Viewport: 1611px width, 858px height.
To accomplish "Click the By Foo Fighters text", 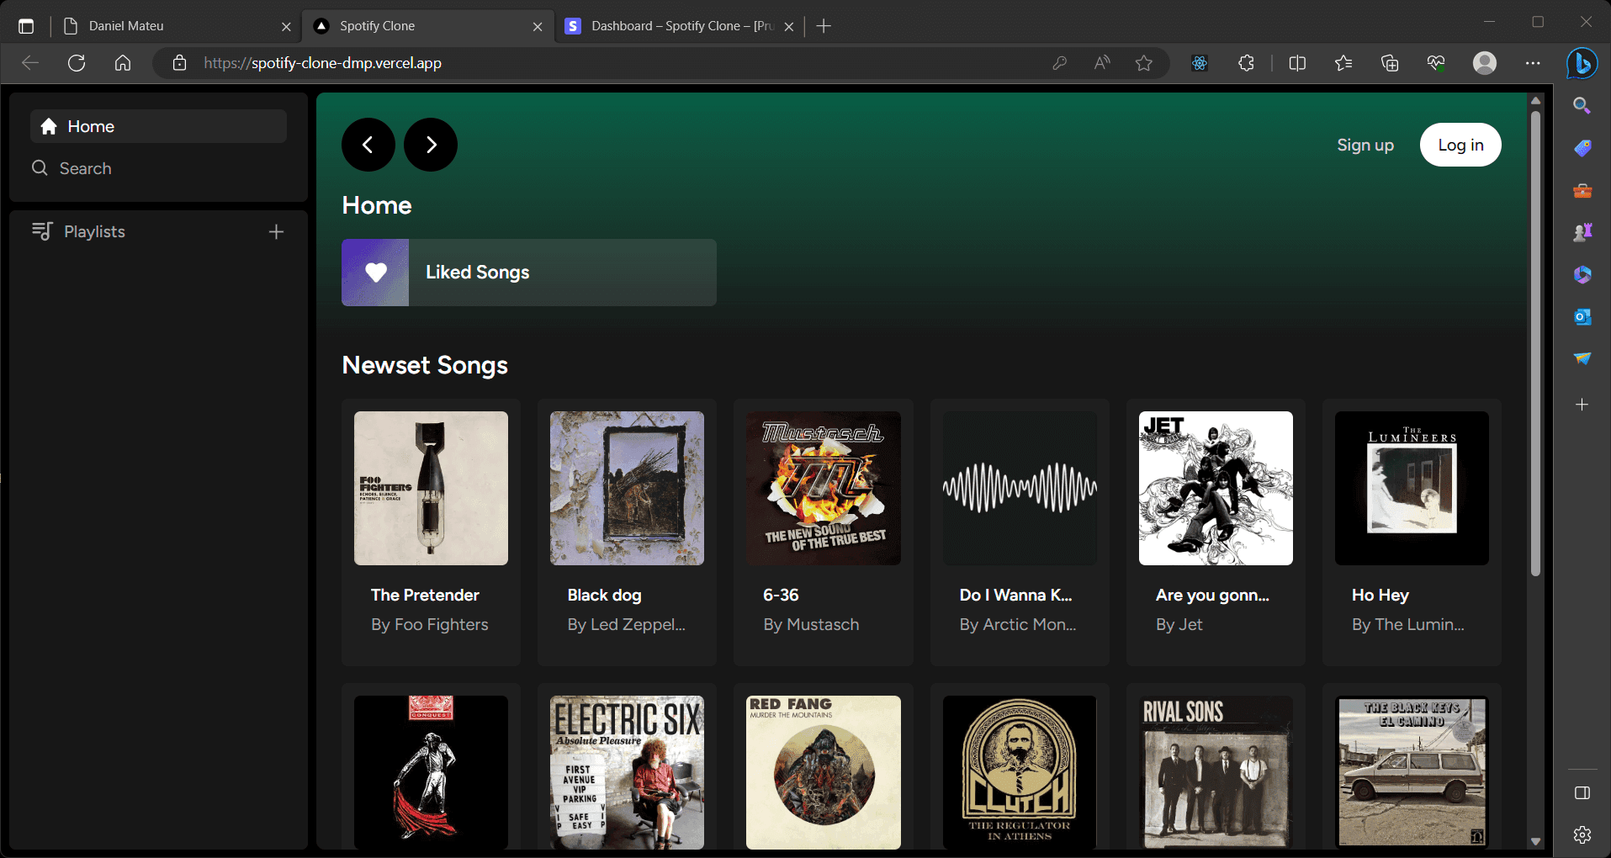I will tap(430, 624).
